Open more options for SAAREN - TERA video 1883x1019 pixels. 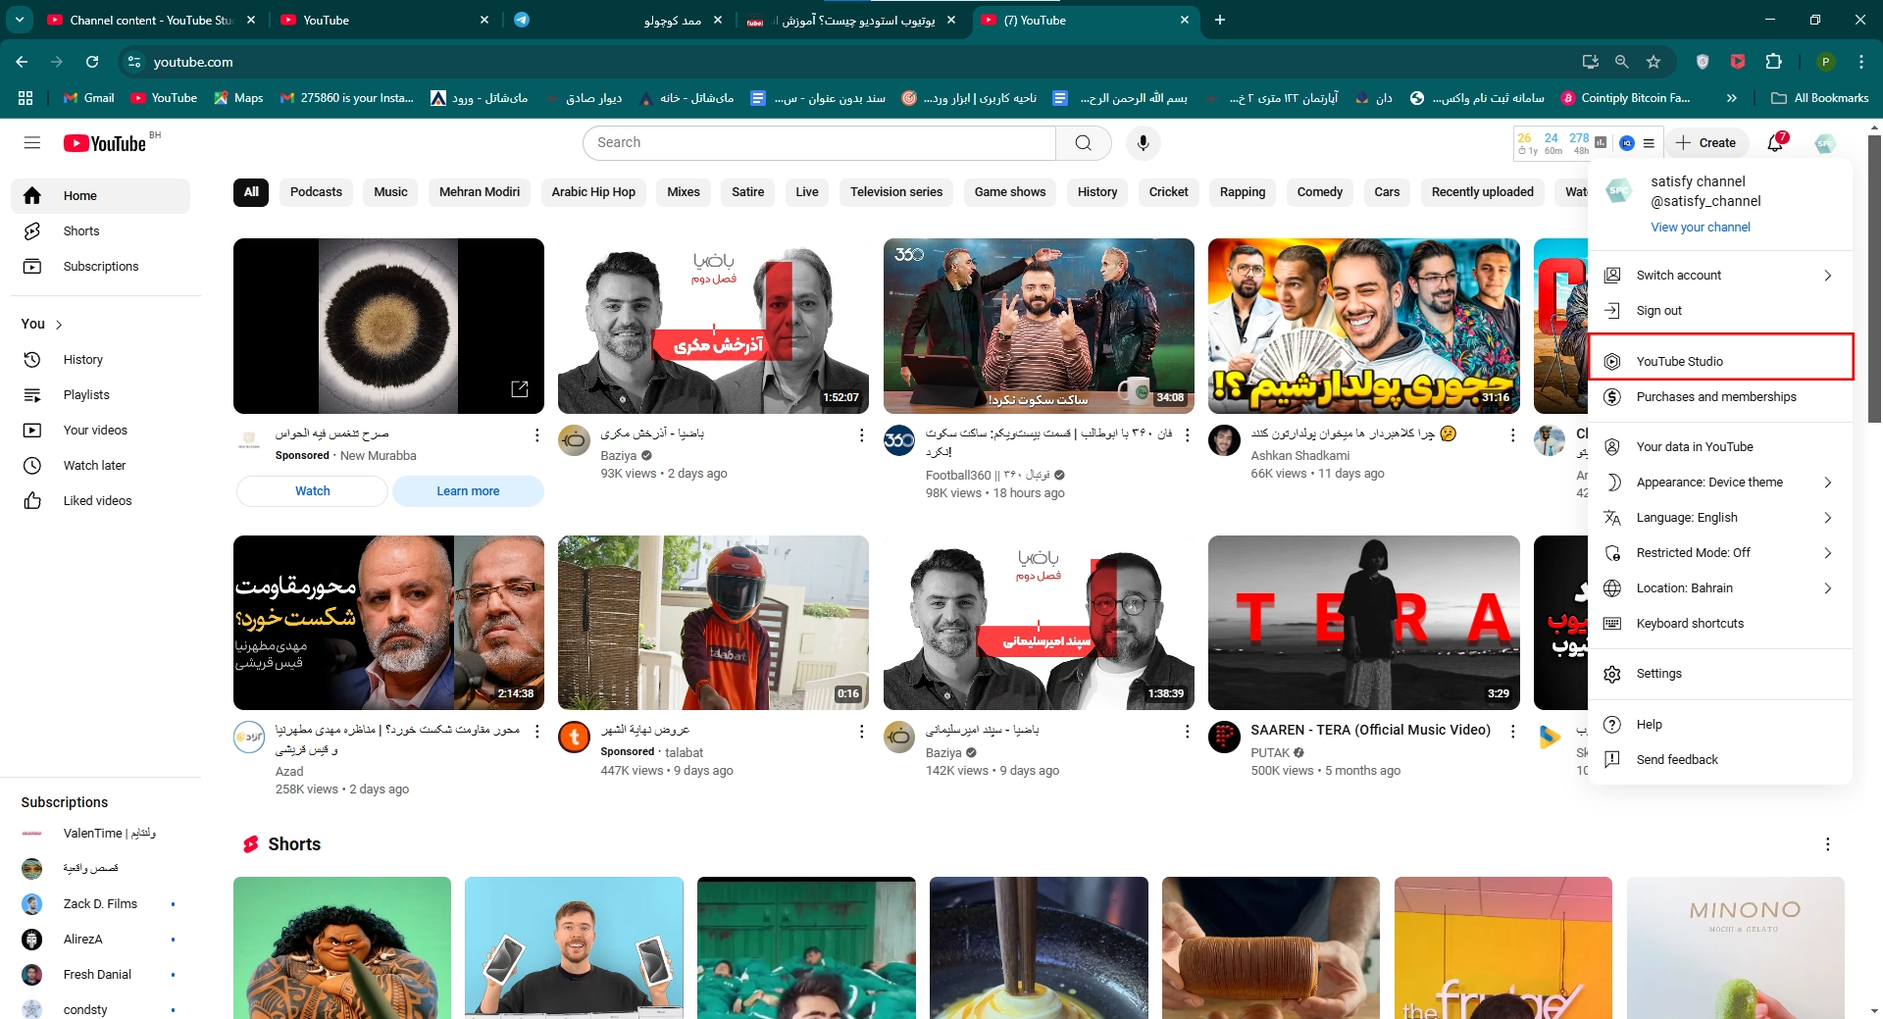coord(1512,731)
